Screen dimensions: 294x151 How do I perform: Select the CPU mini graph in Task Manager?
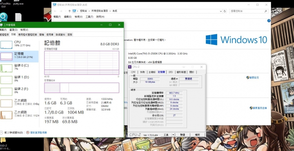(x=6, y=45)
